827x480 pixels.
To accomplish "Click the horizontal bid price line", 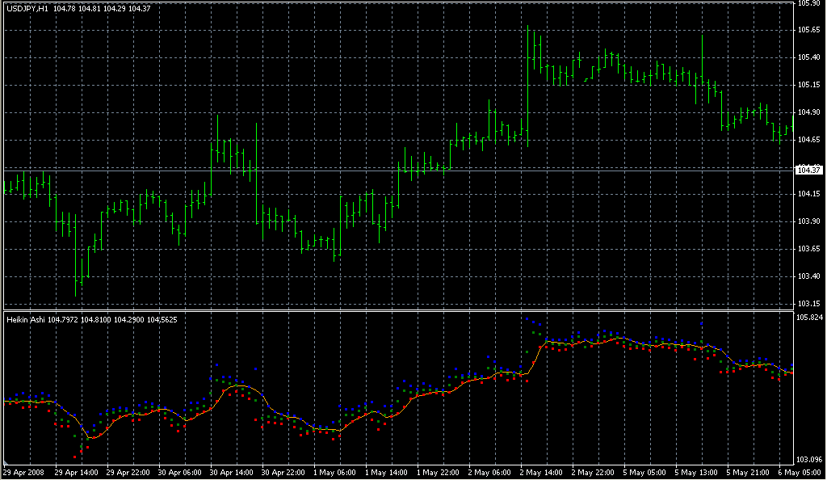I will [x=404, y=170].
